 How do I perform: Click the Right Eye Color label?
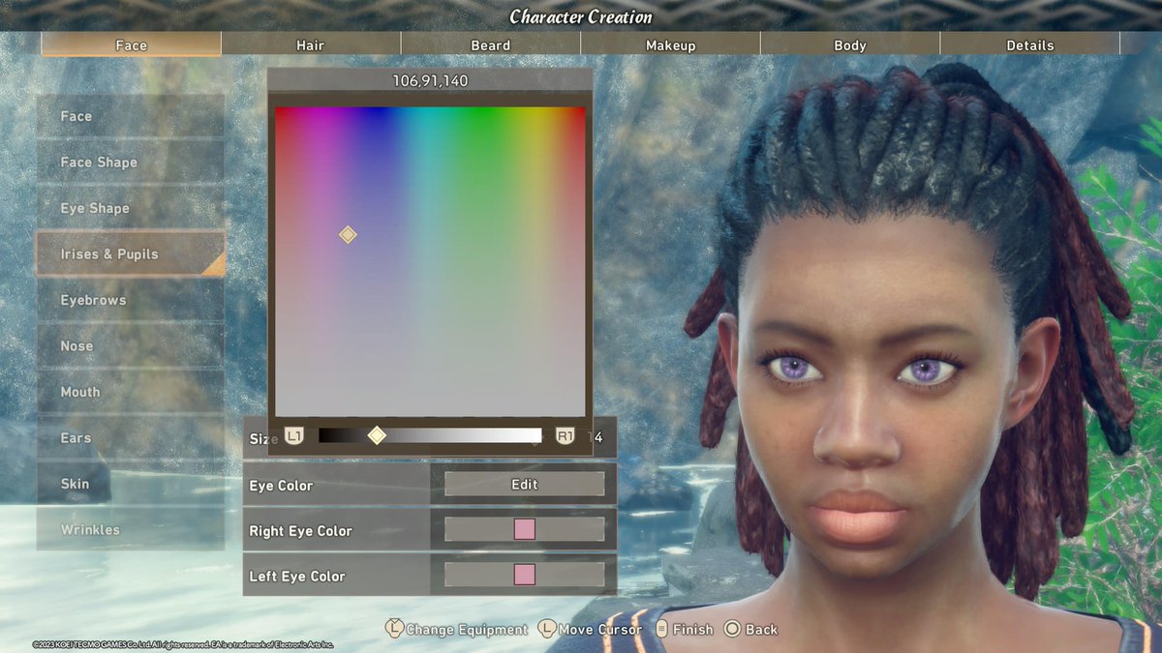[300, 530]
